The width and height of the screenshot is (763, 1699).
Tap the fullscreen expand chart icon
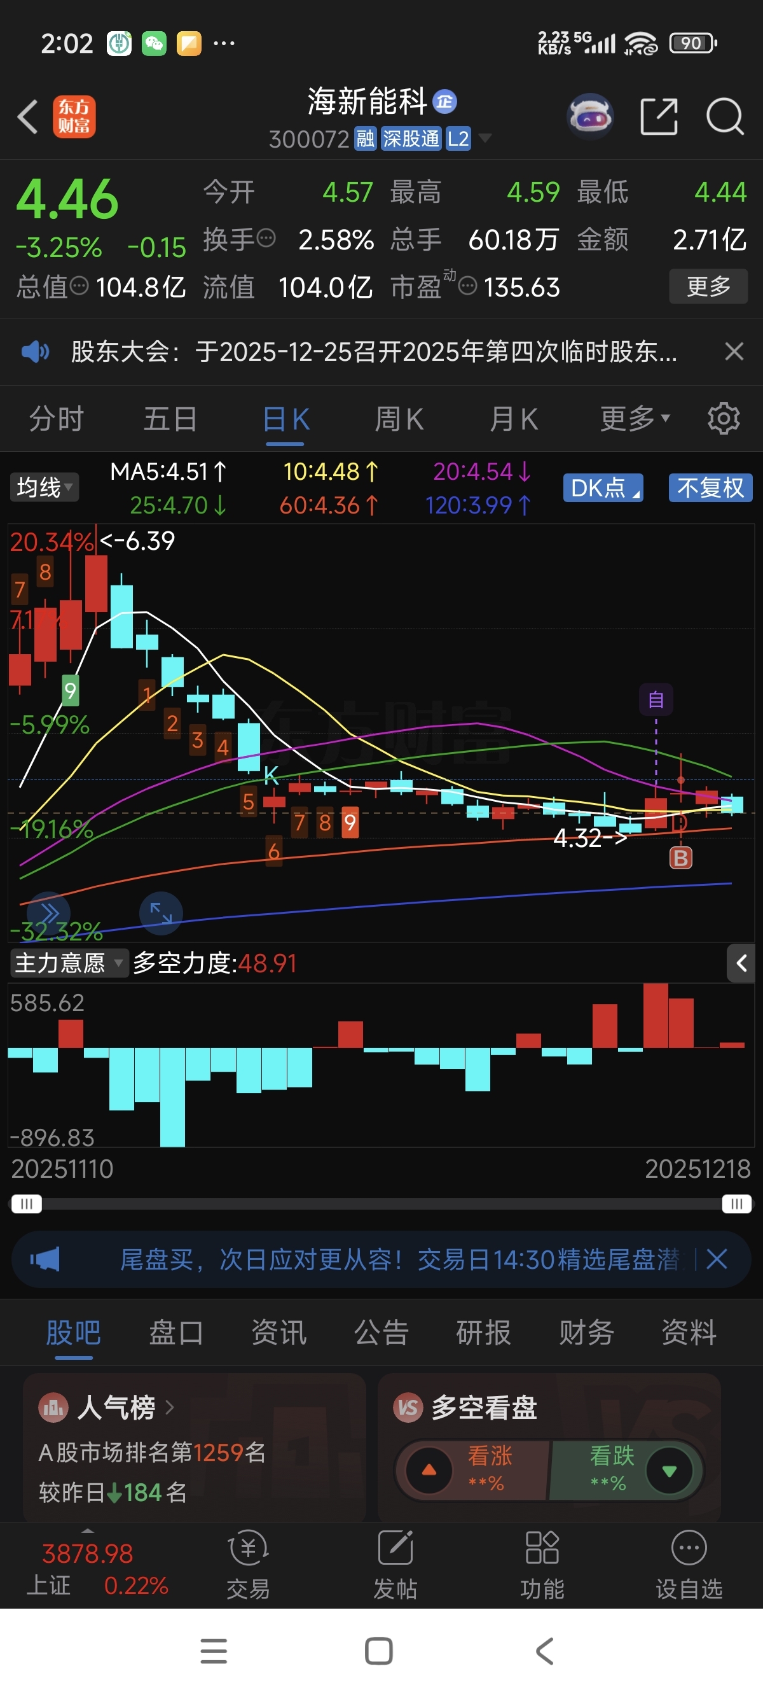click(x=161, y=913)
